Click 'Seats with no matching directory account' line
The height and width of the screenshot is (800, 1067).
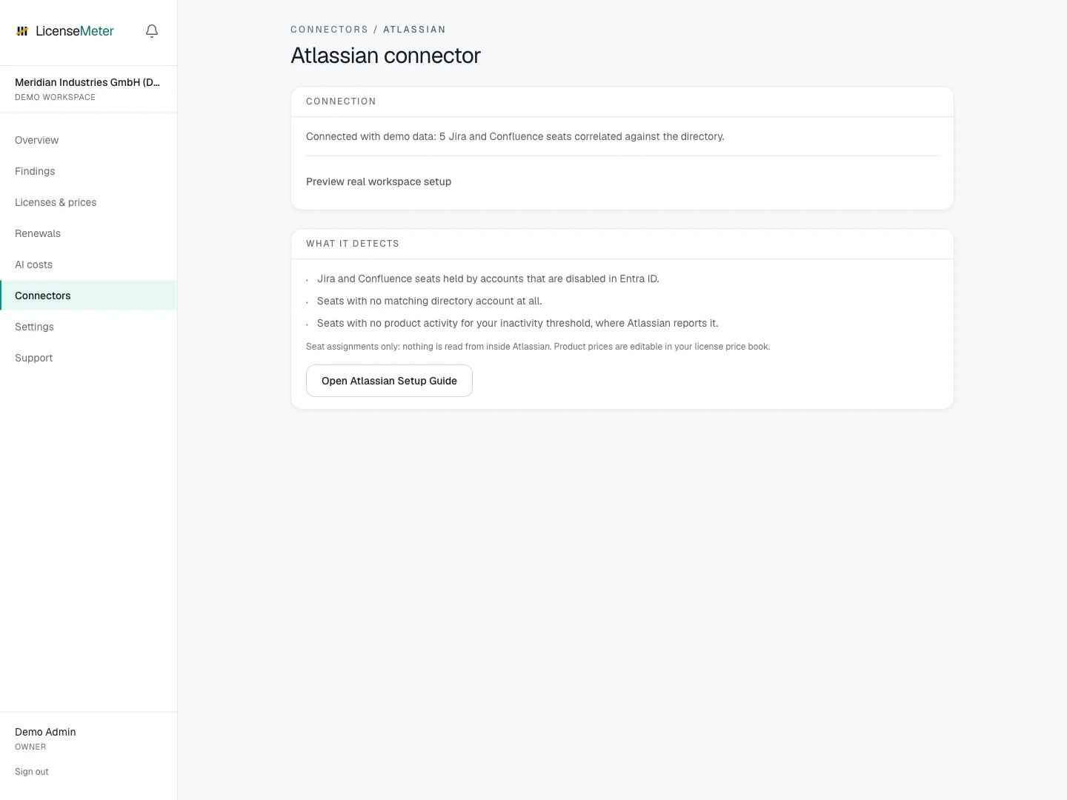tap(430, 301)
